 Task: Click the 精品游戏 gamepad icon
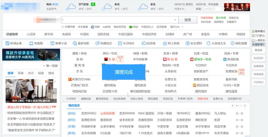coord(195,85)
